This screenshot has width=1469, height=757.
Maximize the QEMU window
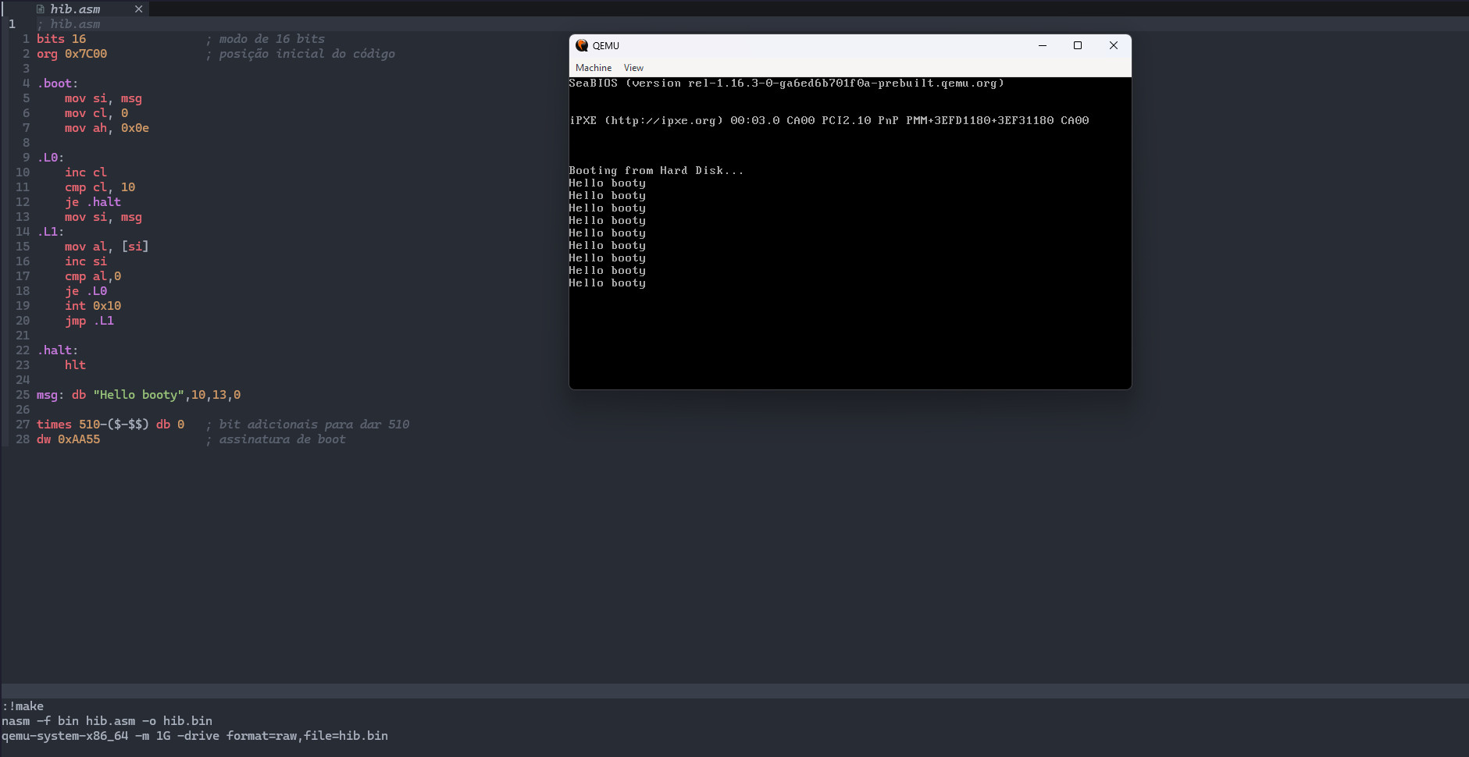click(1078, 45)
